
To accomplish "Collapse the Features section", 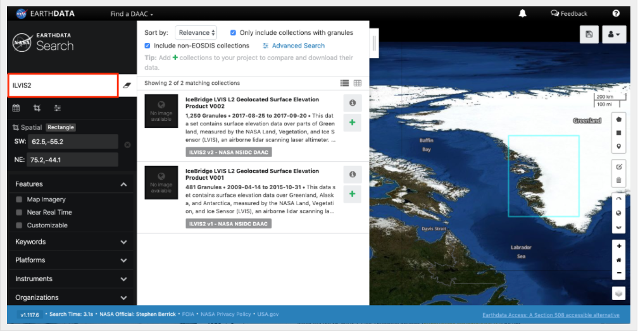I will tap(71, 184).
